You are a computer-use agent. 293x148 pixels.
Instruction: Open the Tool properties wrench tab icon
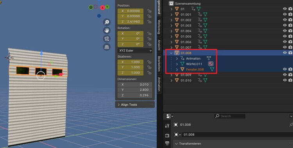[x=167, y=126]
